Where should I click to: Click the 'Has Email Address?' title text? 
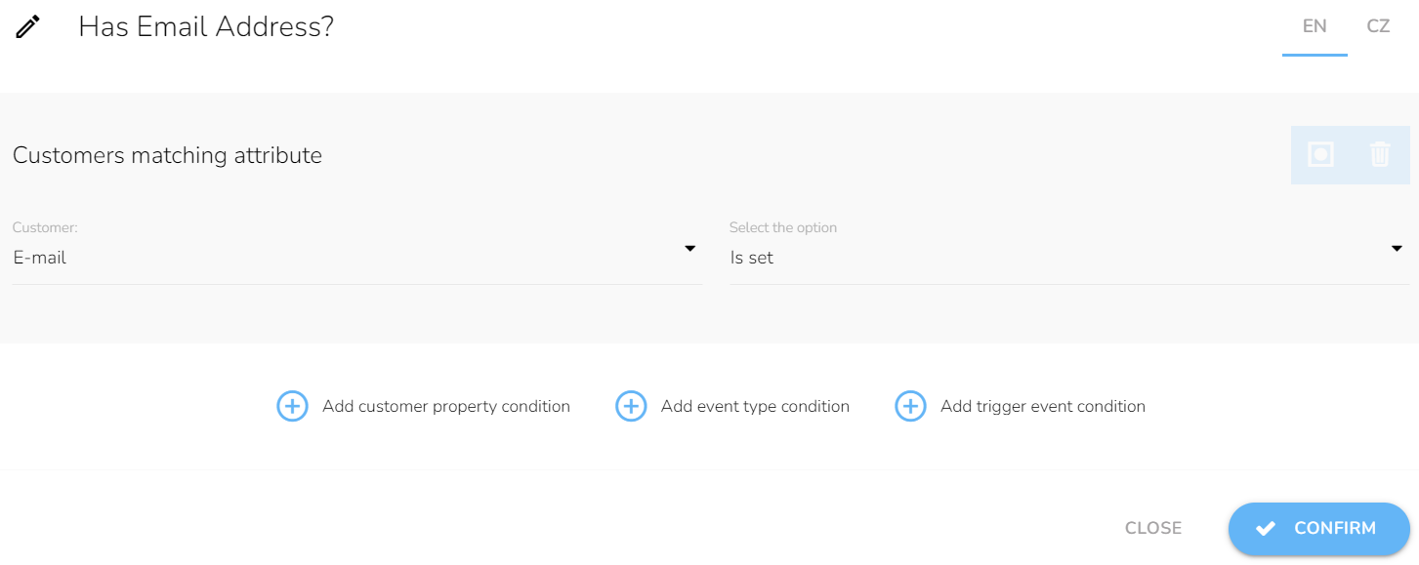click(206, 27)
